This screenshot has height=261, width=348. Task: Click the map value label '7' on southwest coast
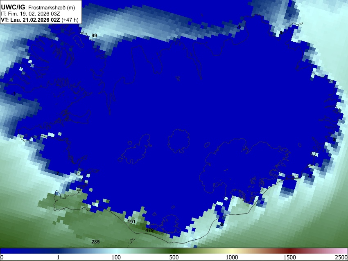[58, 173]
